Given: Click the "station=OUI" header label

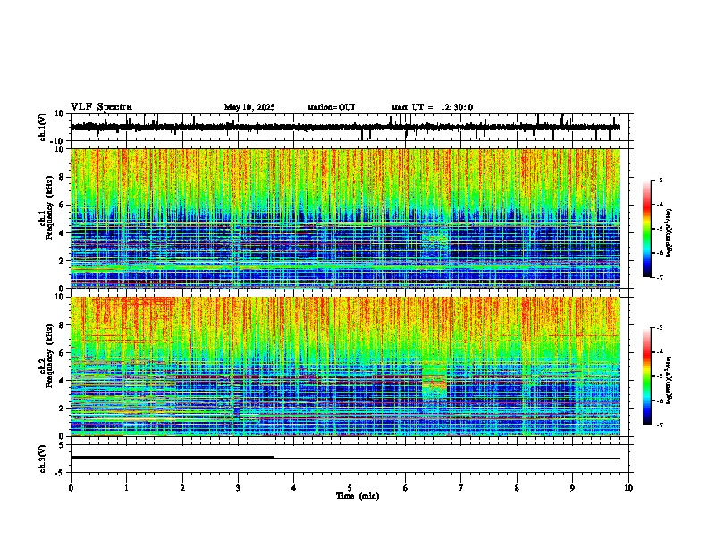Looking at the screenshot, I should (331, 107).
